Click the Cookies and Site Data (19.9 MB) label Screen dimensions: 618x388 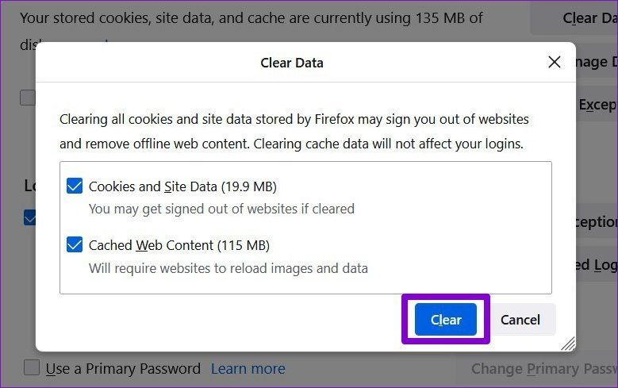182,186
